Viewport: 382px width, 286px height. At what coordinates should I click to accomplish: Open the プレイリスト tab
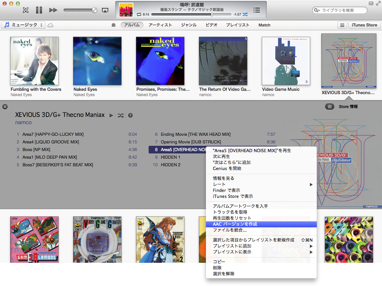coord(238,25)
